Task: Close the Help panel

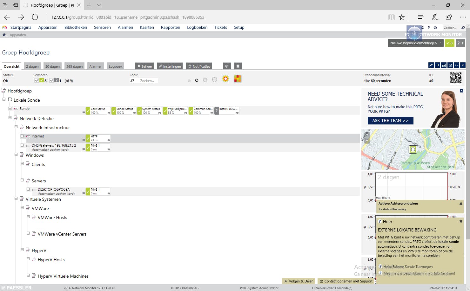Action: point(461,221)
